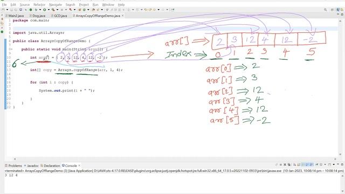Open the Coverage dropdown arrow
The width and height of the screenshot is (345, 194).
pos(58,10)
